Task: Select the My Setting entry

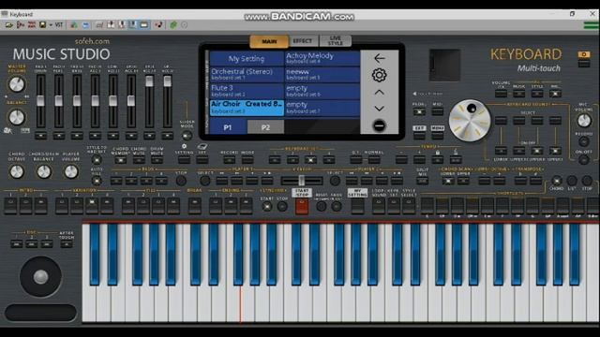Action: coord(247,58)
